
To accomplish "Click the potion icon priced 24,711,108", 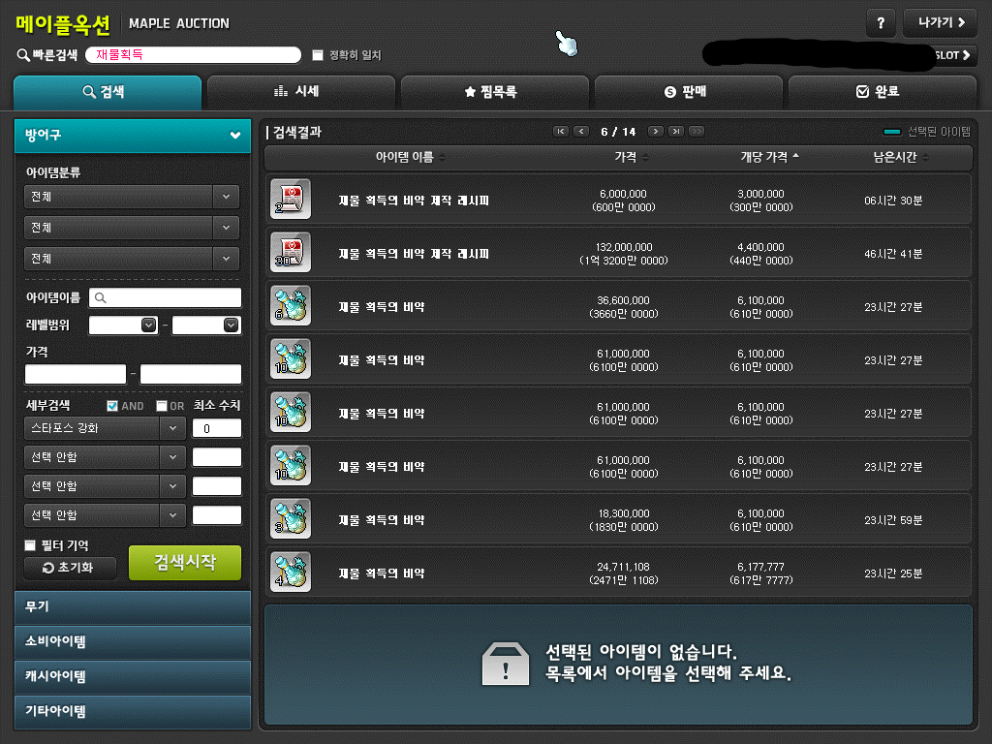I will pyautogui.click(x=291, y=572).
